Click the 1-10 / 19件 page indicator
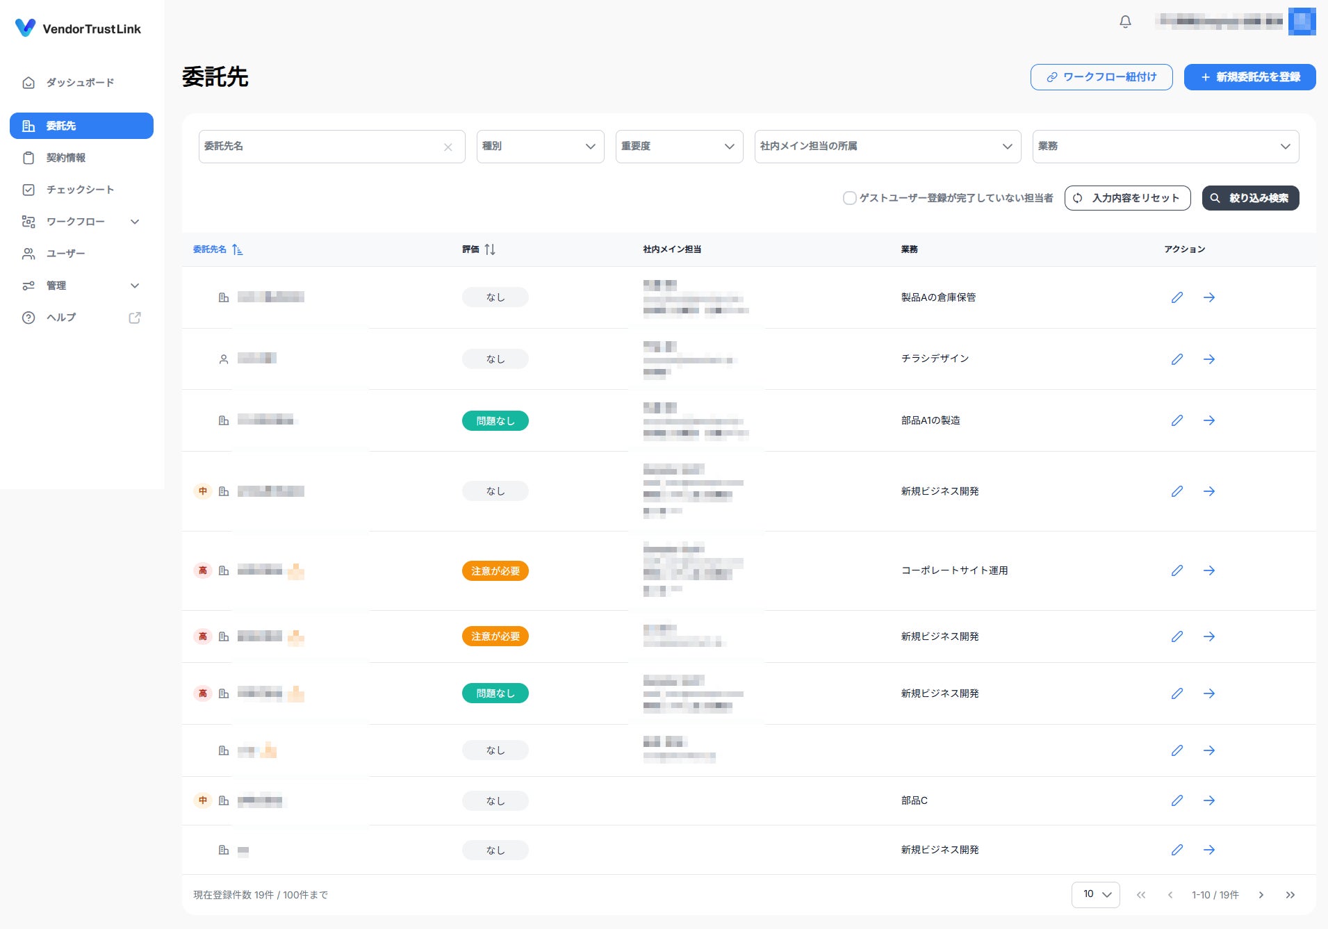The height and width of the screenshot is (929, 1328). pos(1215,895)
